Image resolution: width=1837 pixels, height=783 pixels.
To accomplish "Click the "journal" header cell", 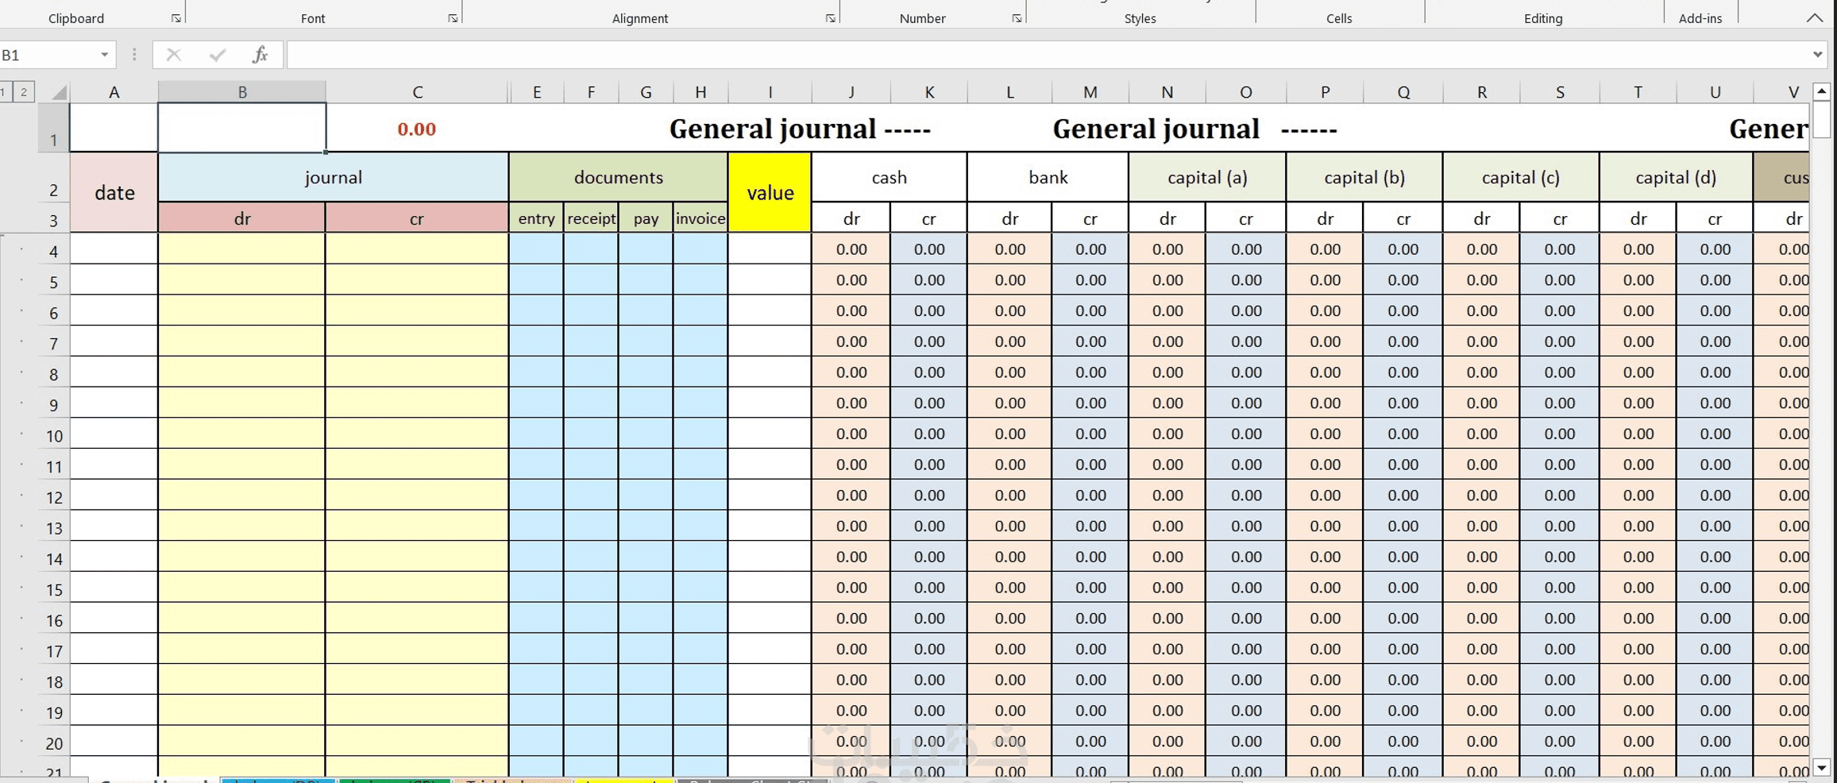I will click(334, 177).
